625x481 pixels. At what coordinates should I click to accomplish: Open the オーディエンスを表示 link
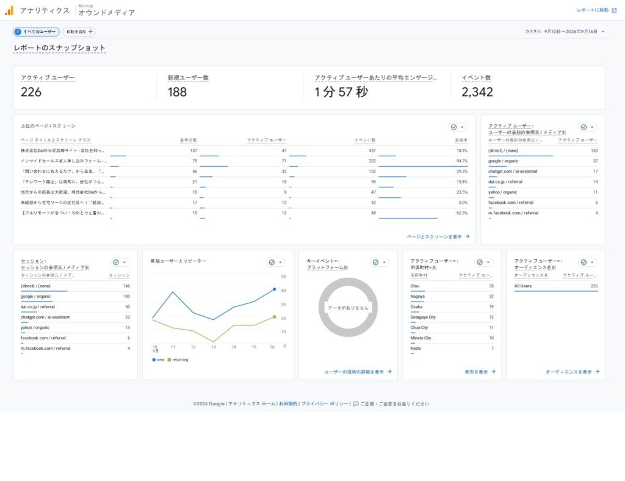point(573,371)
